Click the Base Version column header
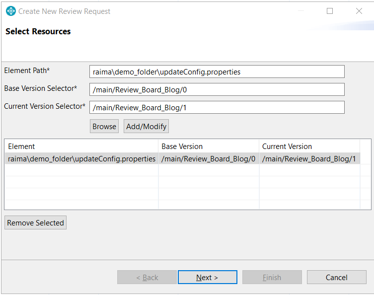 [x=209, y=146]
